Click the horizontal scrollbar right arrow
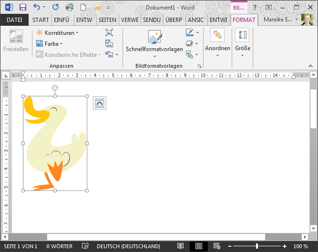Image resolution: width=318 pixels, height=252 pixels. pos(305,237)
